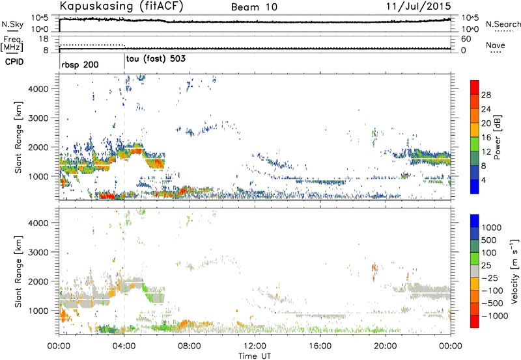Select the "12:00" time axis tick label
521x360 pixels.
pyautogui.click(x=255, y=346)
